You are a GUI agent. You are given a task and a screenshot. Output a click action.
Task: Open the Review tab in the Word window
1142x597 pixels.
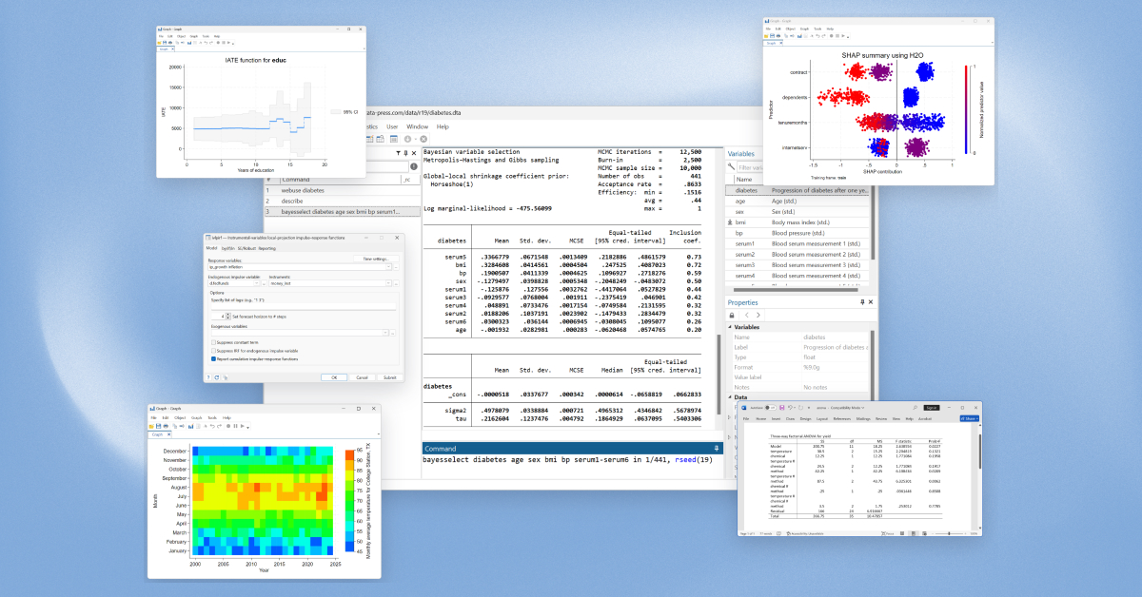point(882,418)
